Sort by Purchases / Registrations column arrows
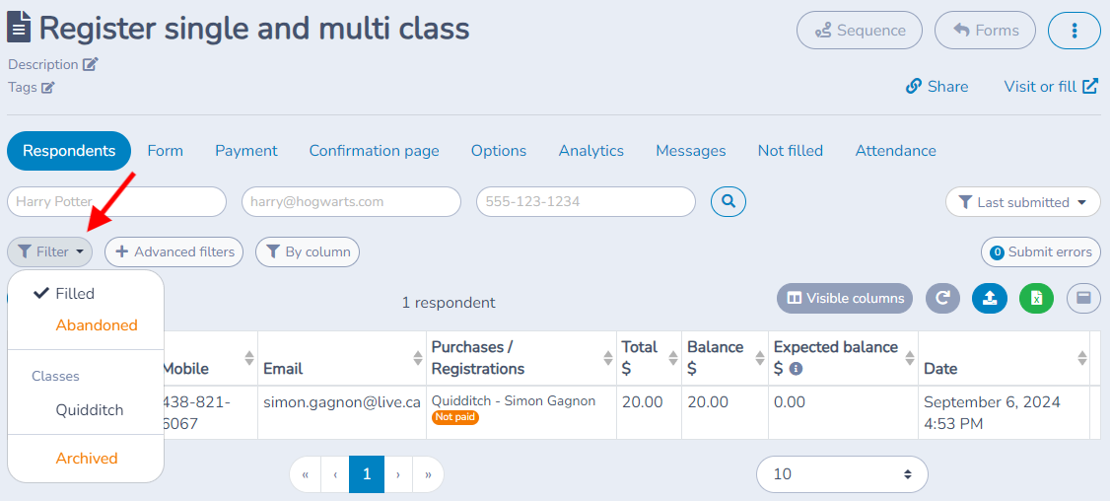The image size is (1110, 501). 608,358
